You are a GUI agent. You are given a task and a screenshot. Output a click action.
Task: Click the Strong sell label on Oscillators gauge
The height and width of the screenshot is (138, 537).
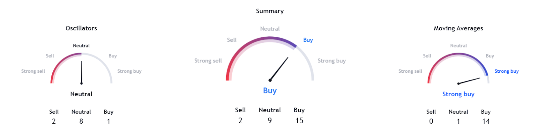click(x=33, y=71)
